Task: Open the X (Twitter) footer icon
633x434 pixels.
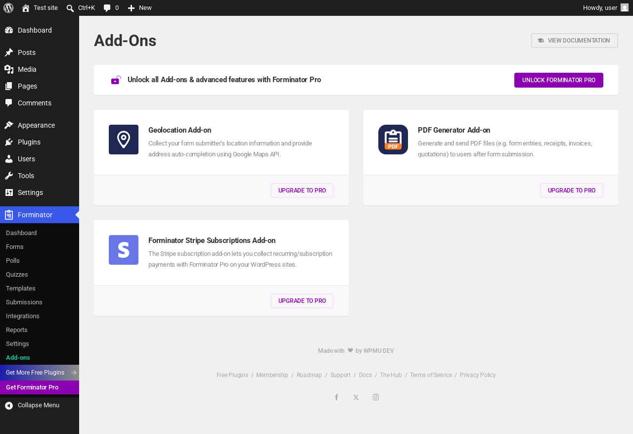Action: pyautogui.click(x=356, y=397)
